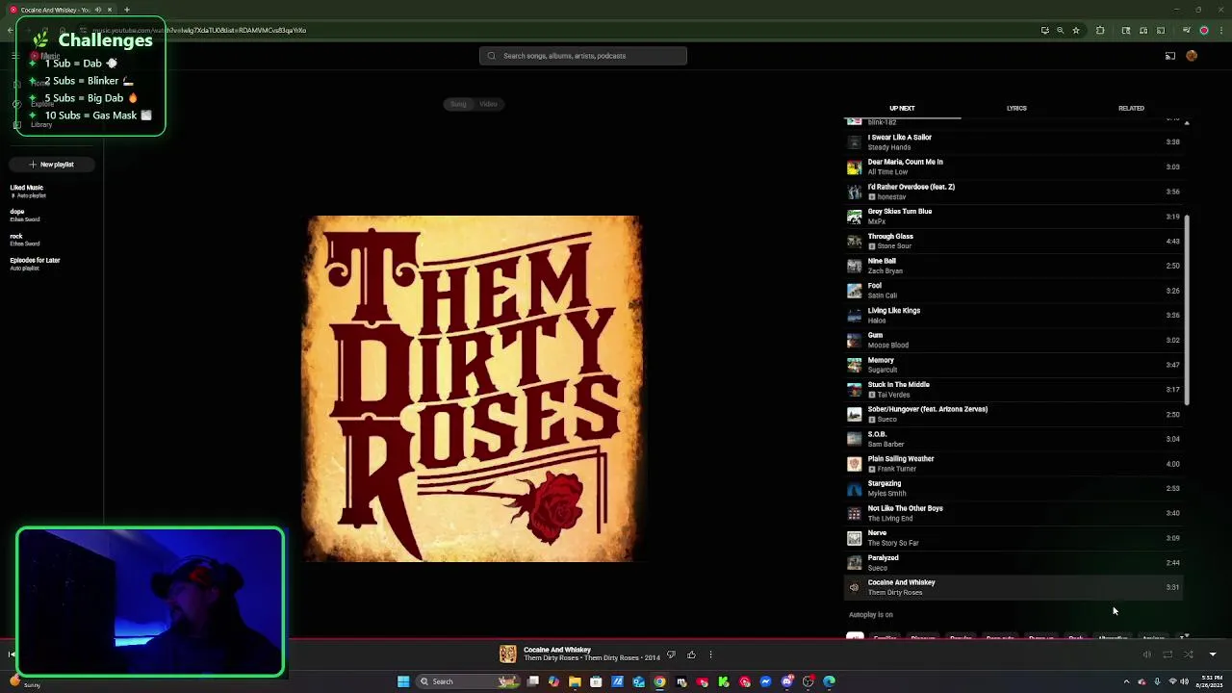Play I'd Rather Overdose (feat. Z)

pyautogui.click(x=1013, y=192)
